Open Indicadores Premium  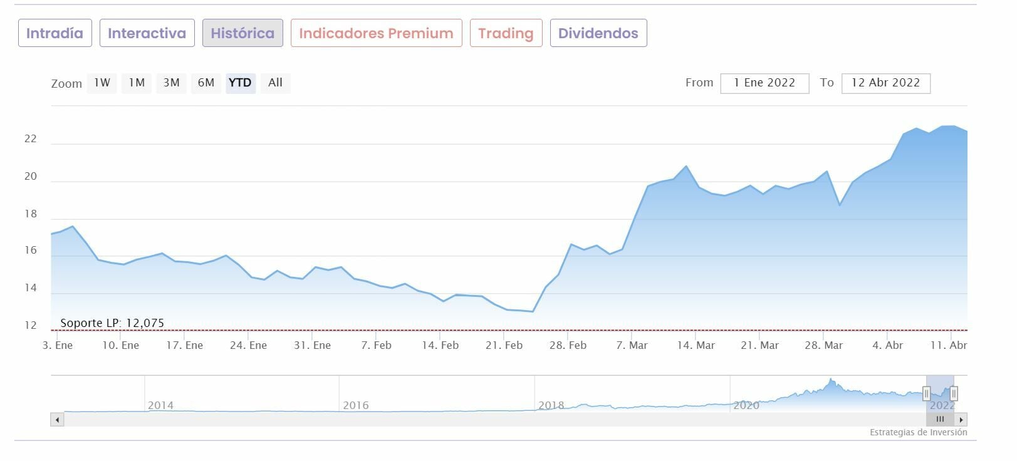click(376, 33)
